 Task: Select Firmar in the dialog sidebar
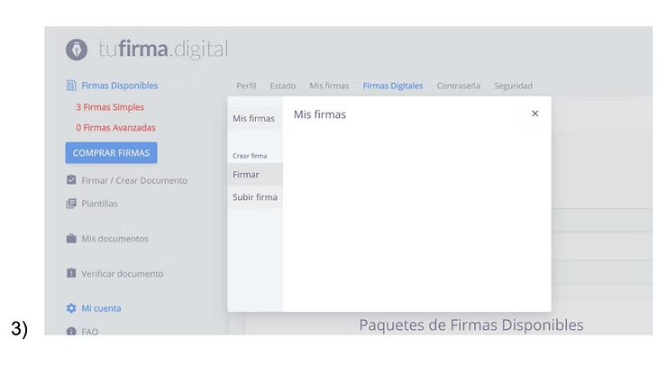tap(255, 175)
